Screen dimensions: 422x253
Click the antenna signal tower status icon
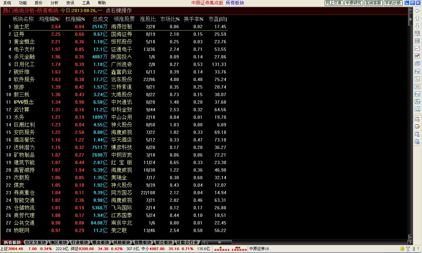point(409,249)
